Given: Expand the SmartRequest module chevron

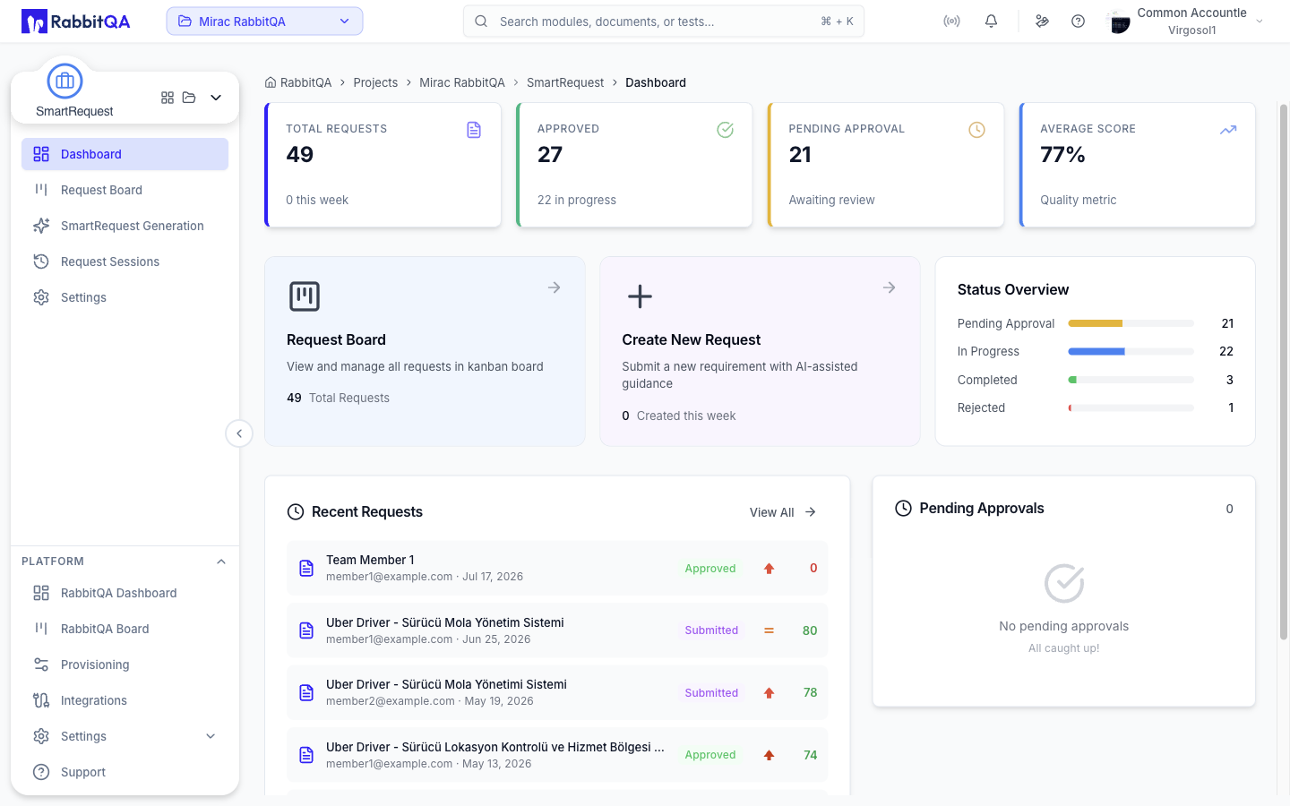Looking at the screenshot, I should tap(216, 98).
